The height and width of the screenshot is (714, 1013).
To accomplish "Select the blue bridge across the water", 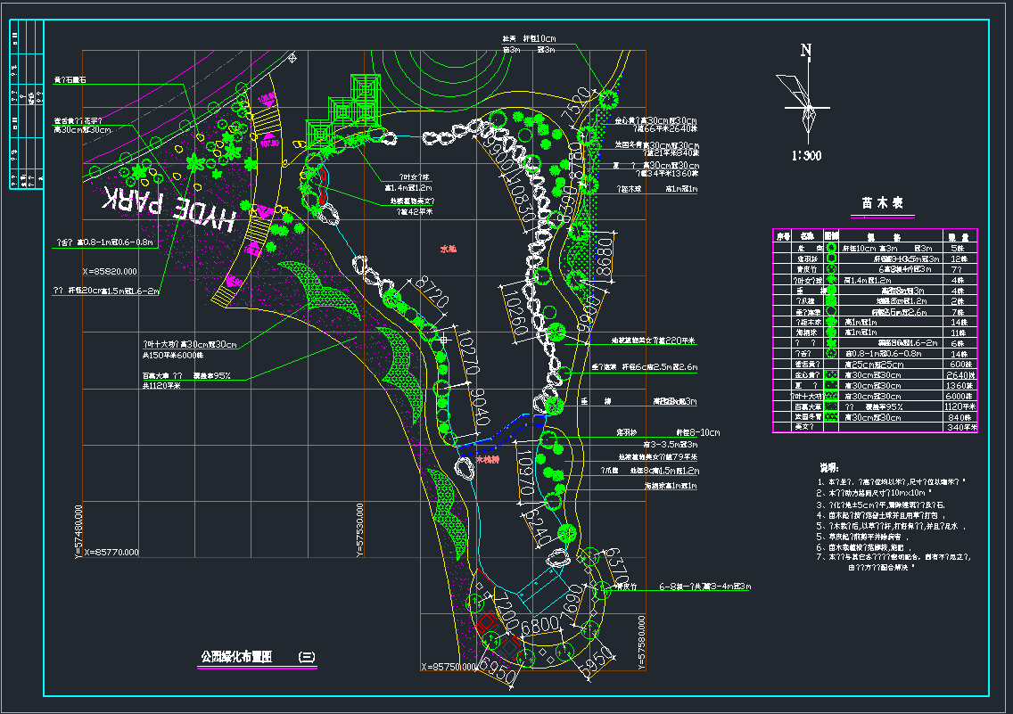I will pos(500,431).
